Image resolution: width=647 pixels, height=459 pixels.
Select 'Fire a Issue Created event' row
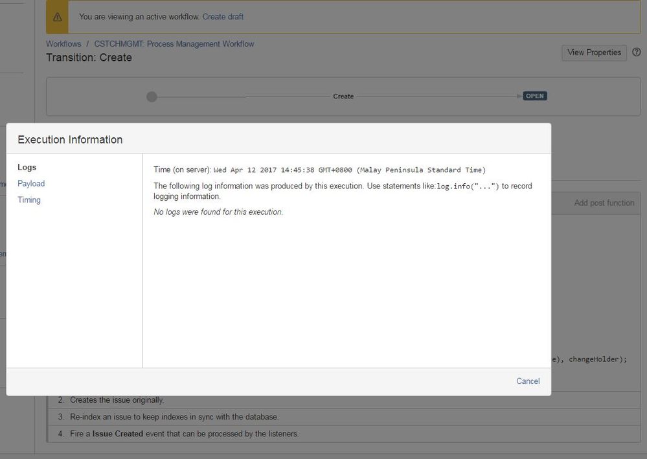[344, 434]
